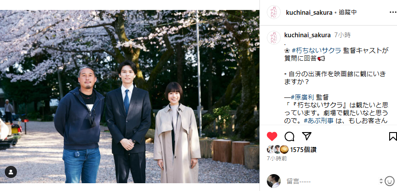Image resolution: width=397 pixels, height=191 pixels.
Task: View the 1575個讚 likes list
Action: [x=303, y=150]
